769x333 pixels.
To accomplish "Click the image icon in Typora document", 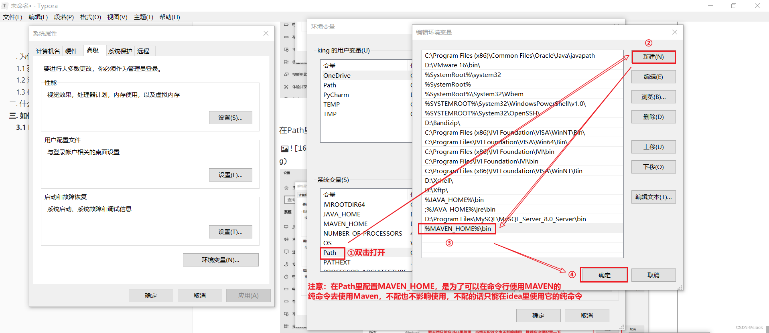I will point(284,149).
